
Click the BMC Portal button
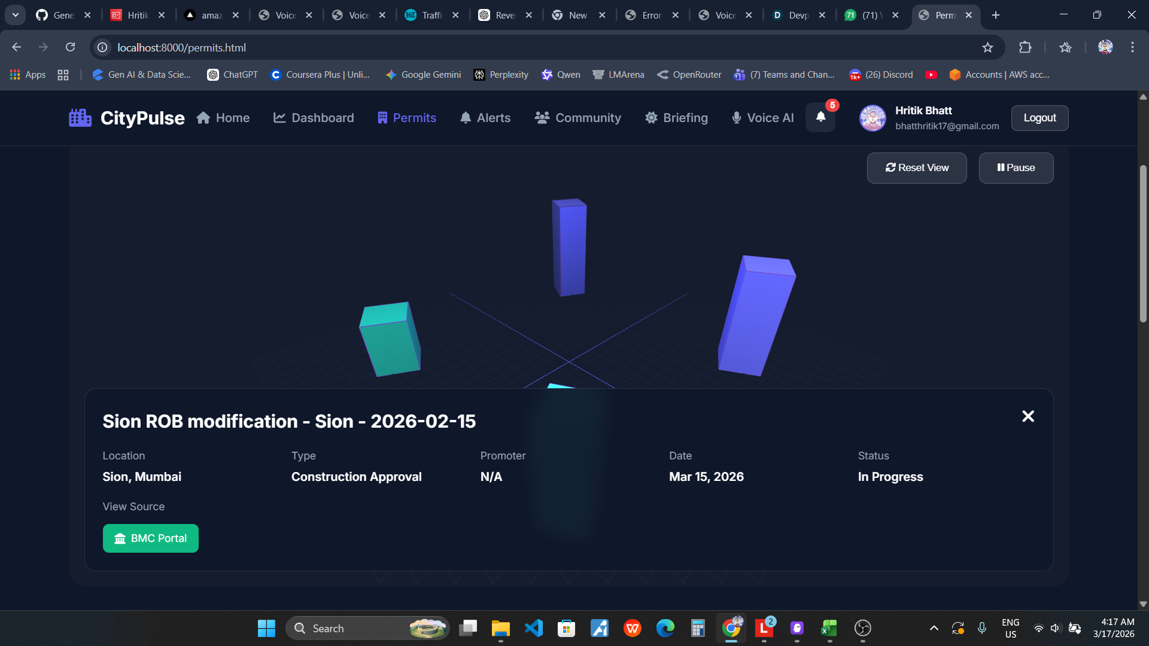tap(151, 538)
